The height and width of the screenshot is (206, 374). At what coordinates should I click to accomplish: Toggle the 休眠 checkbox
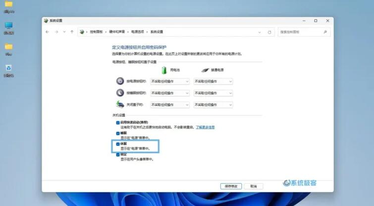point(118,144)
